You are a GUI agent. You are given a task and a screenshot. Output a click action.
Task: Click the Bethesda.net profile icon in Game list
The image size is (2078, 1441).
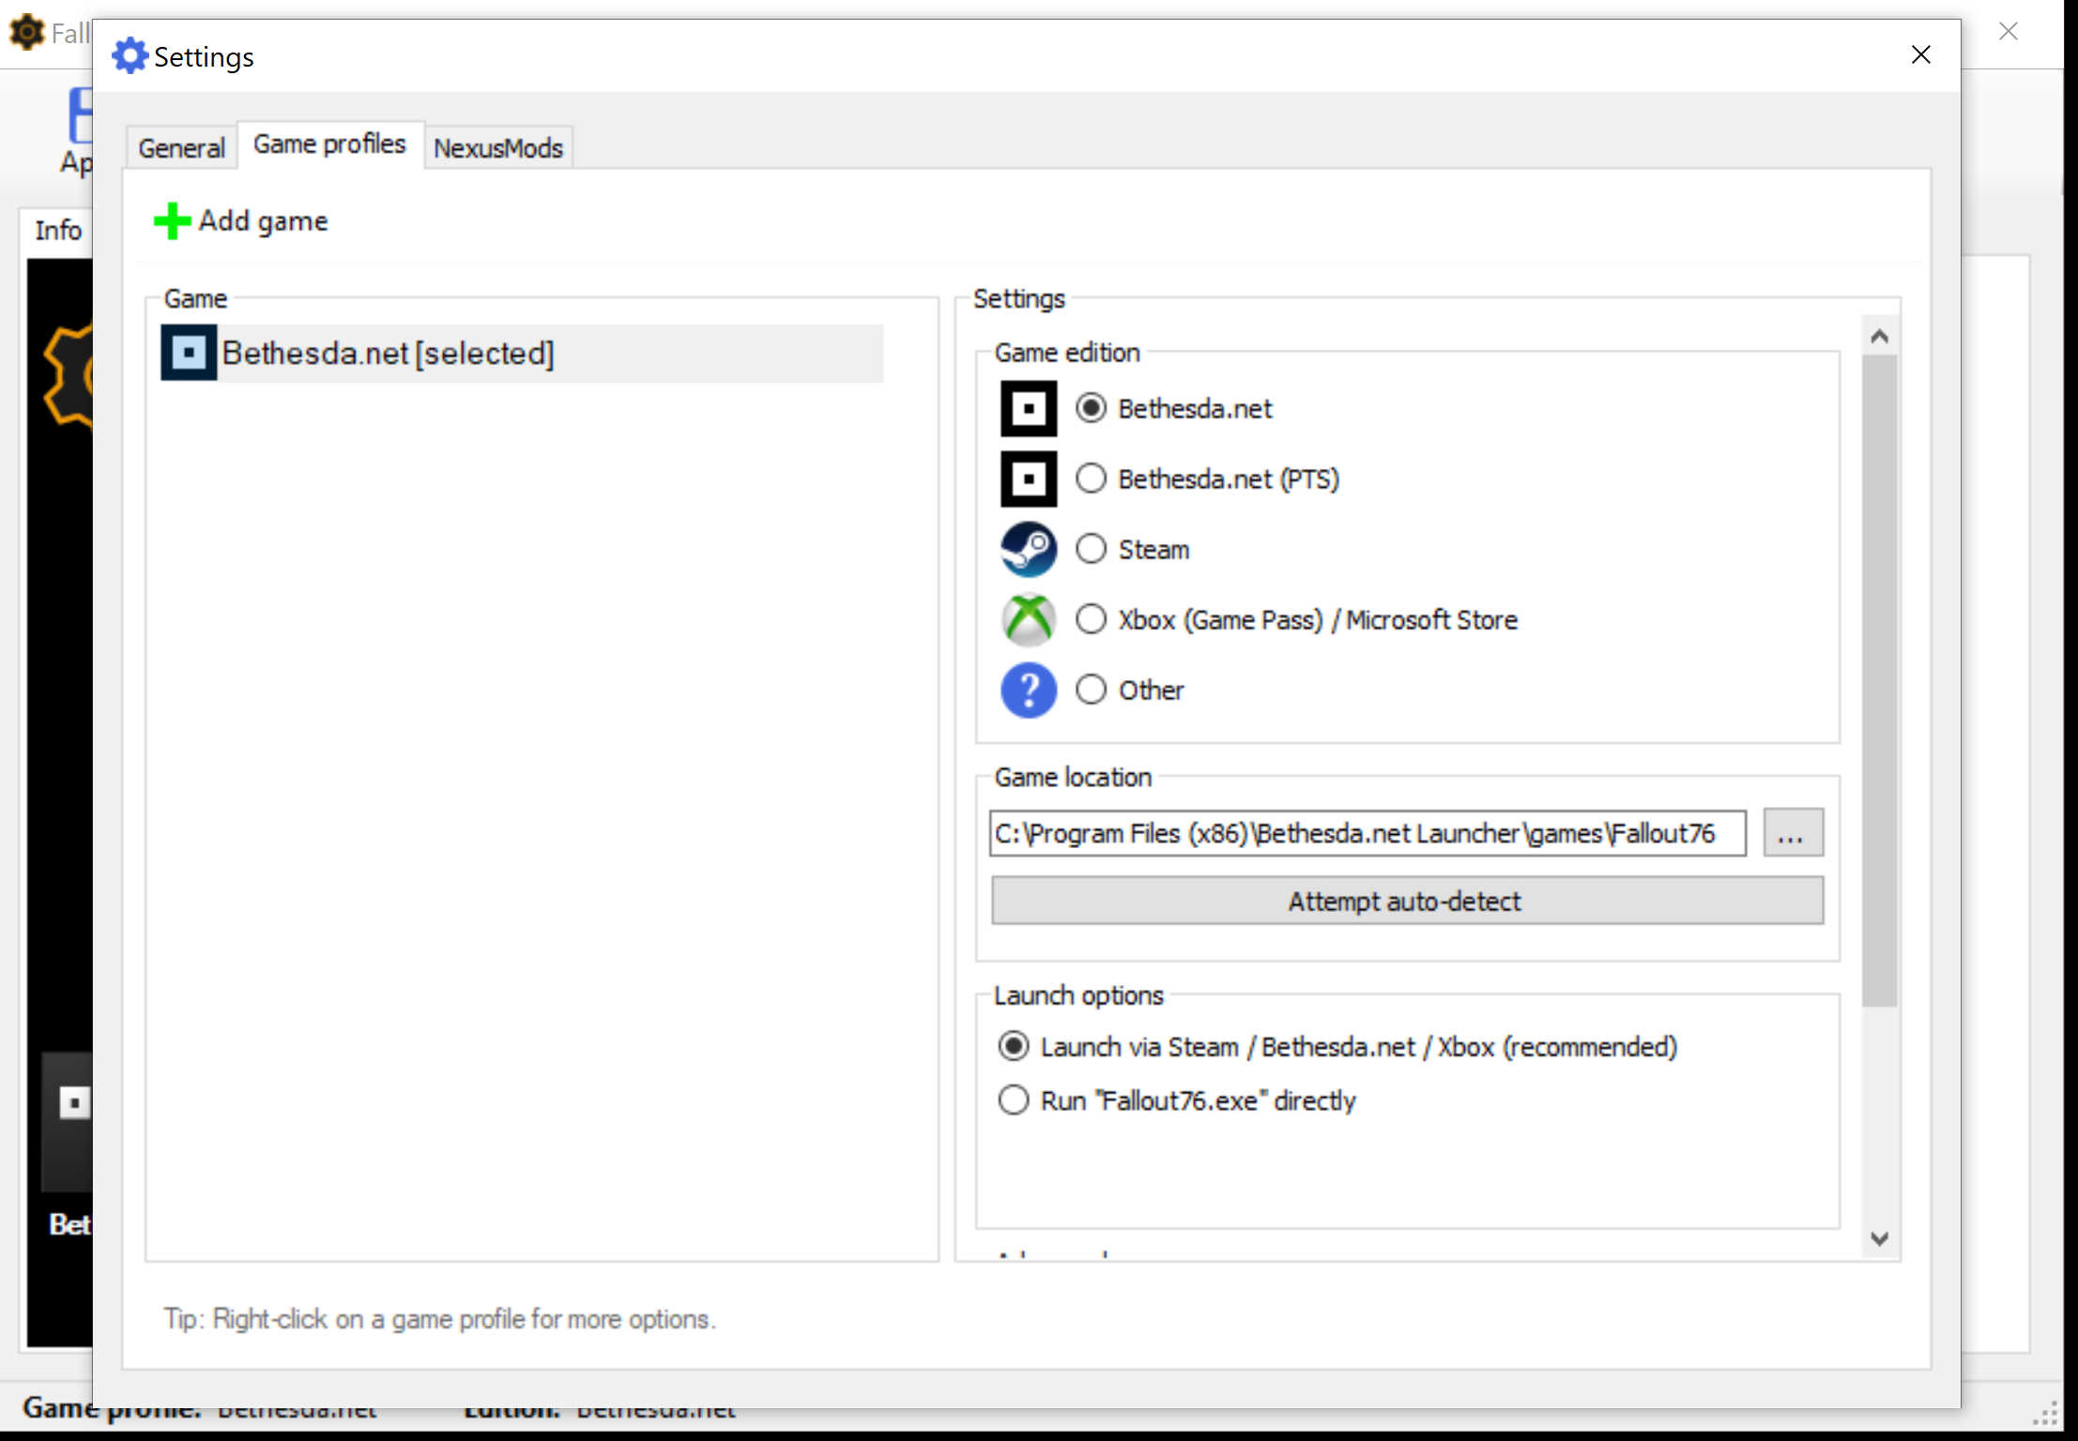(x=189, y=353)
